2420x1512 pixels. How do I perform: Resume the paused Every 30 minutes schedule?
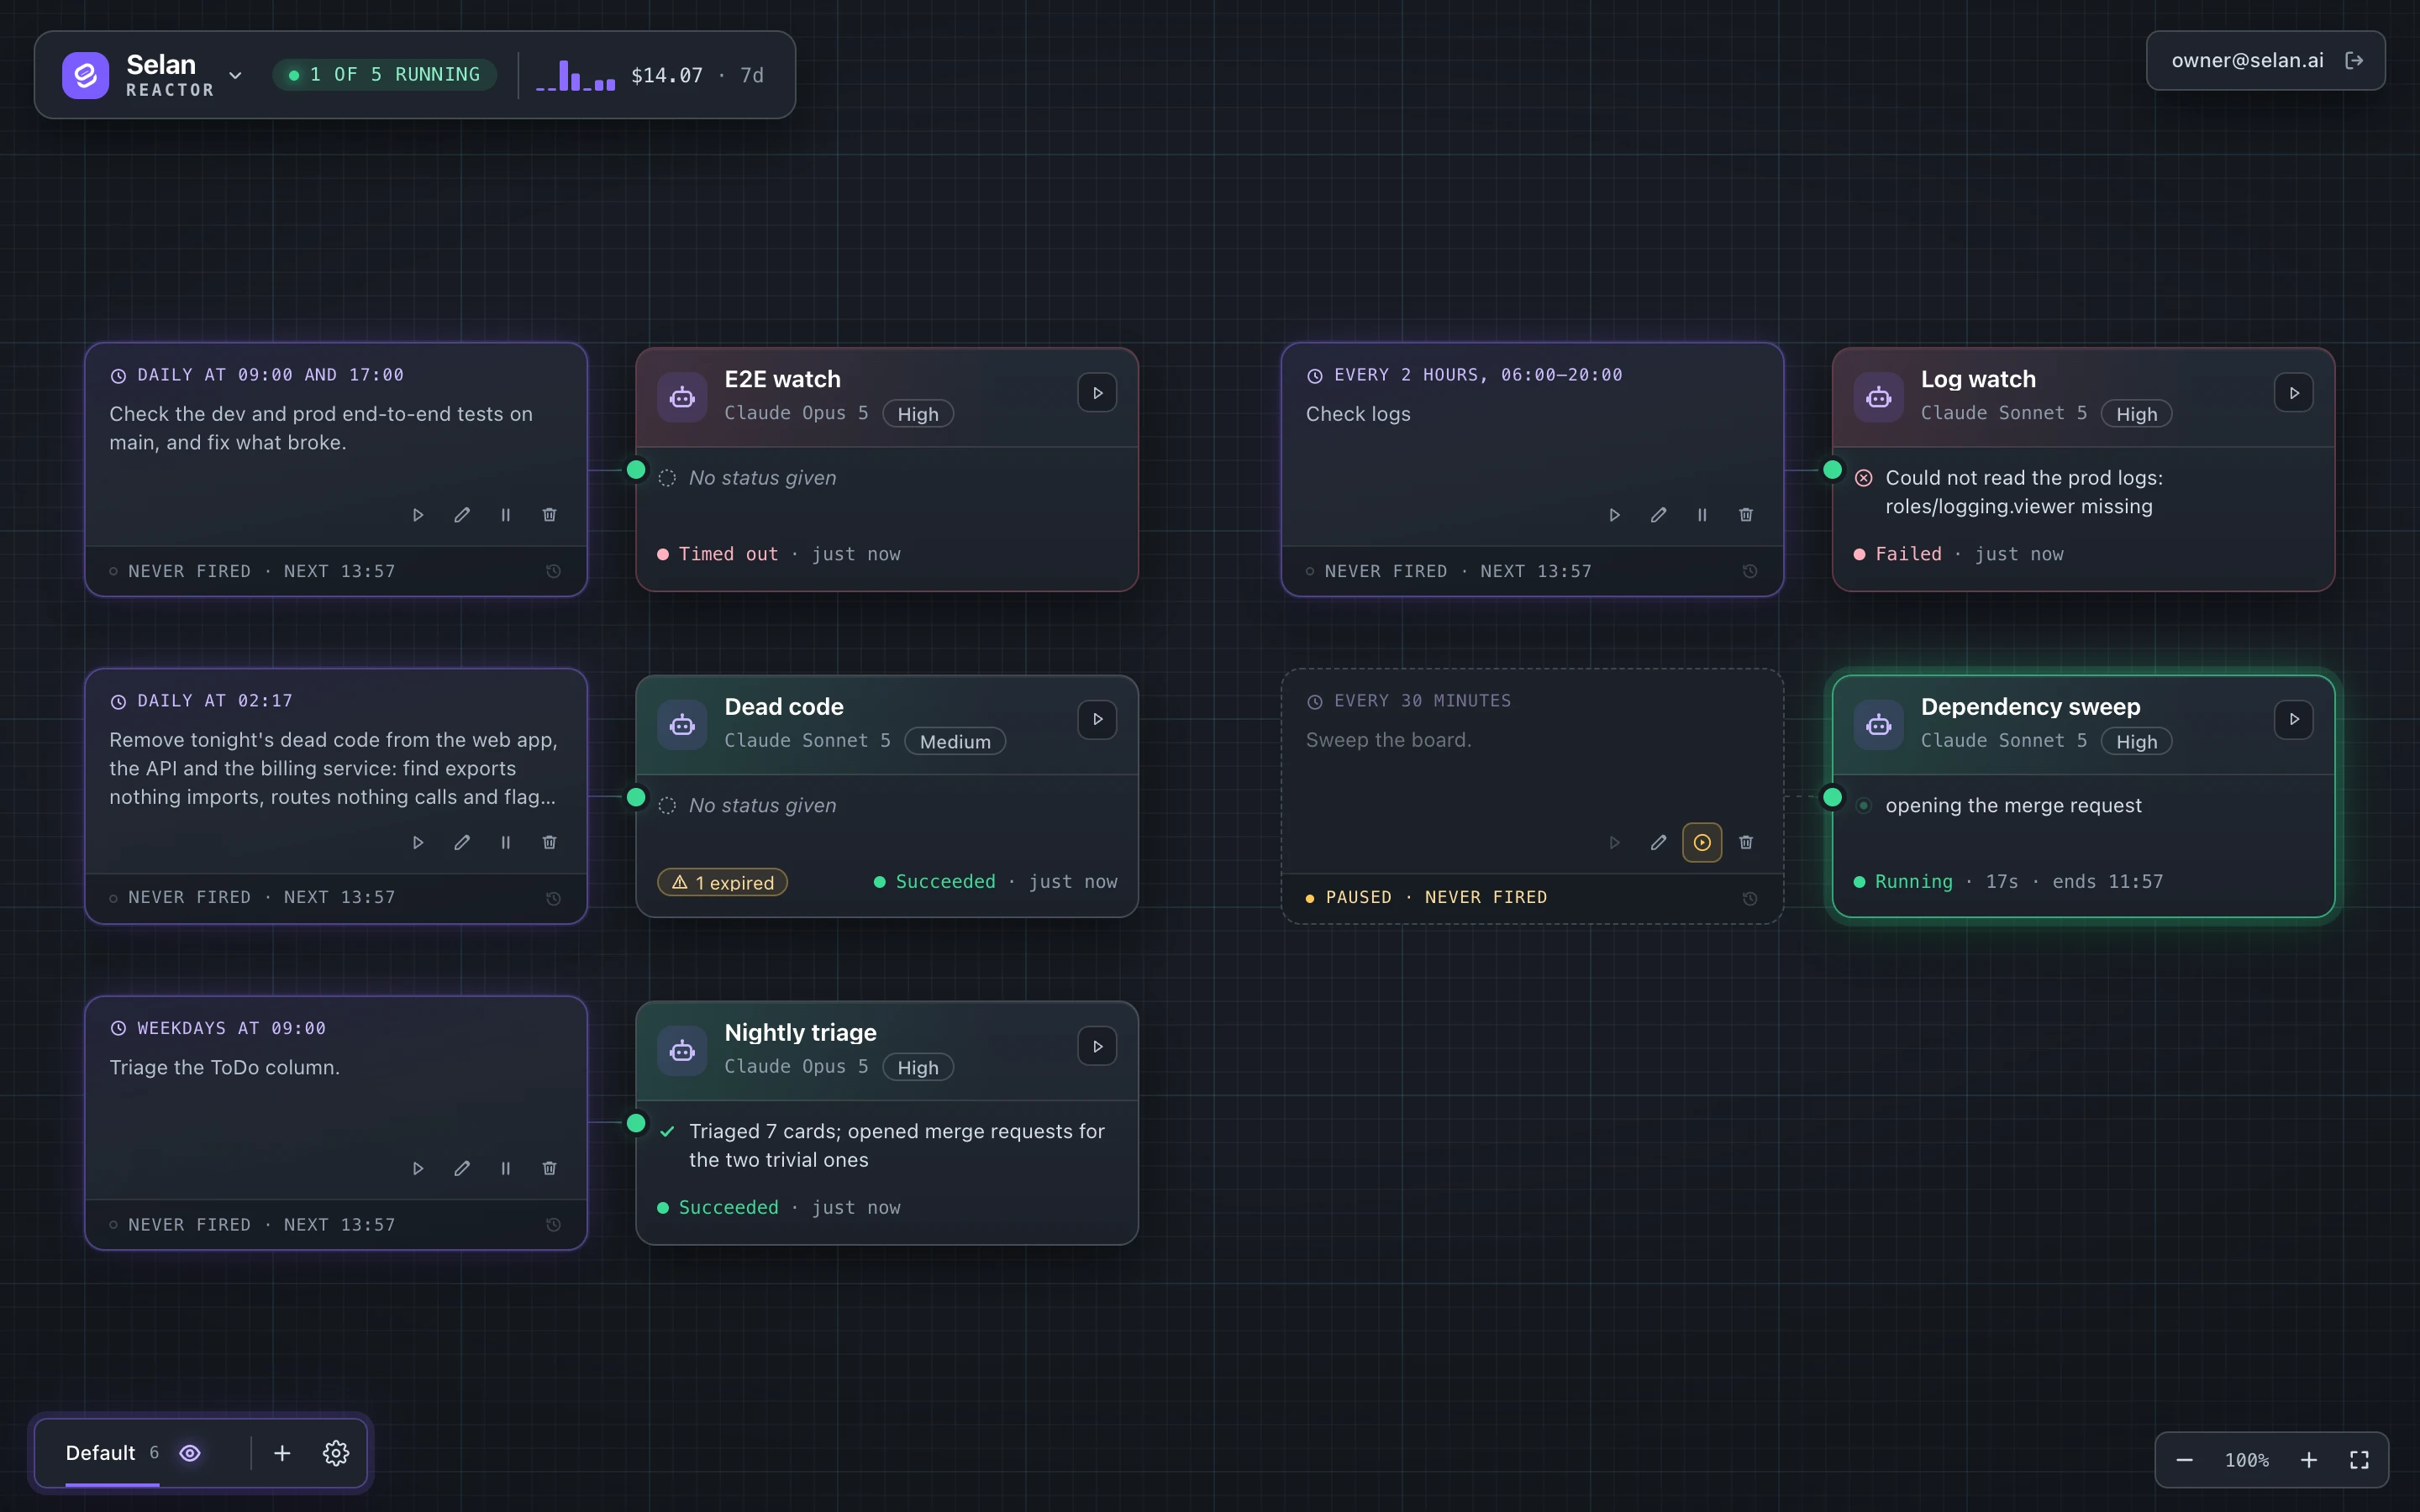click(1701, 842)
